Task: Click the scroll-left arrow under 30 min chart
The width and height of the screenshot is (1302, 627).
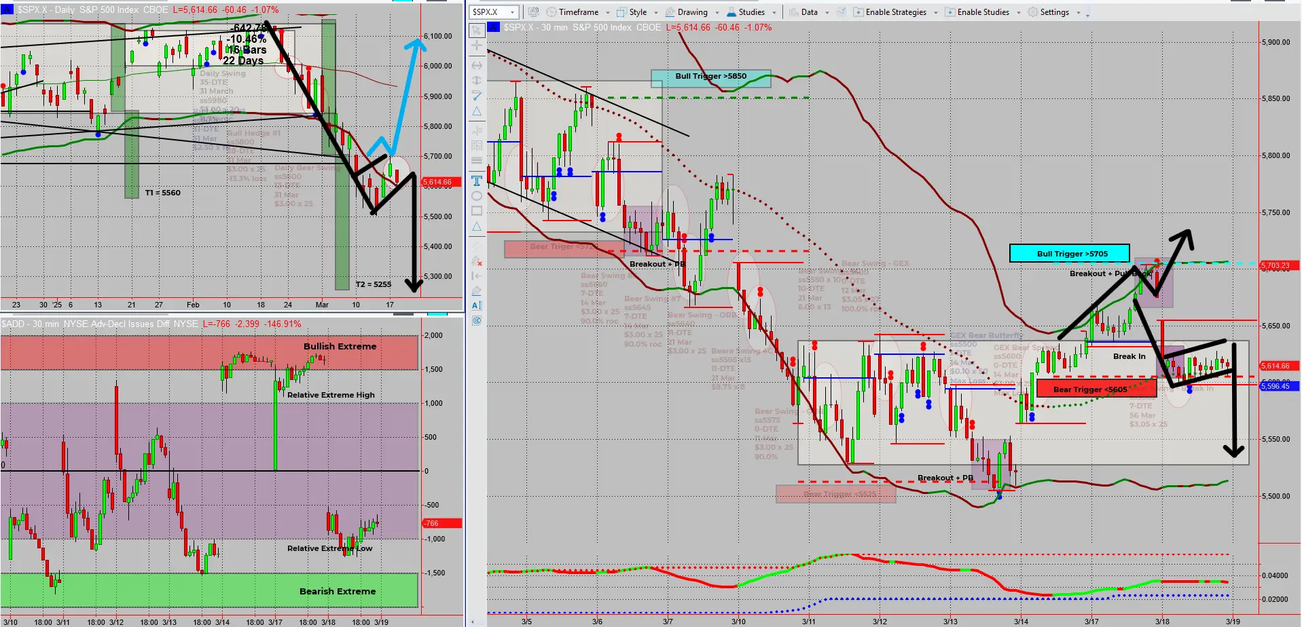Action: [473, 622]
